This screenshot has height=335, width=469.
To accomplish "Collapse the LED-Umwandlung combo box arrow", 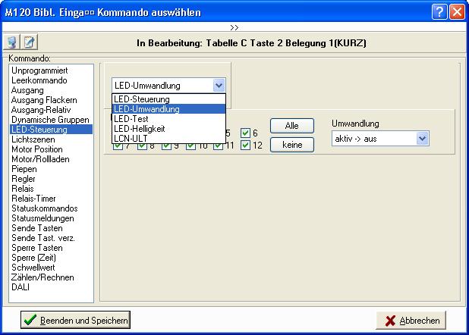I will (219, 86).
